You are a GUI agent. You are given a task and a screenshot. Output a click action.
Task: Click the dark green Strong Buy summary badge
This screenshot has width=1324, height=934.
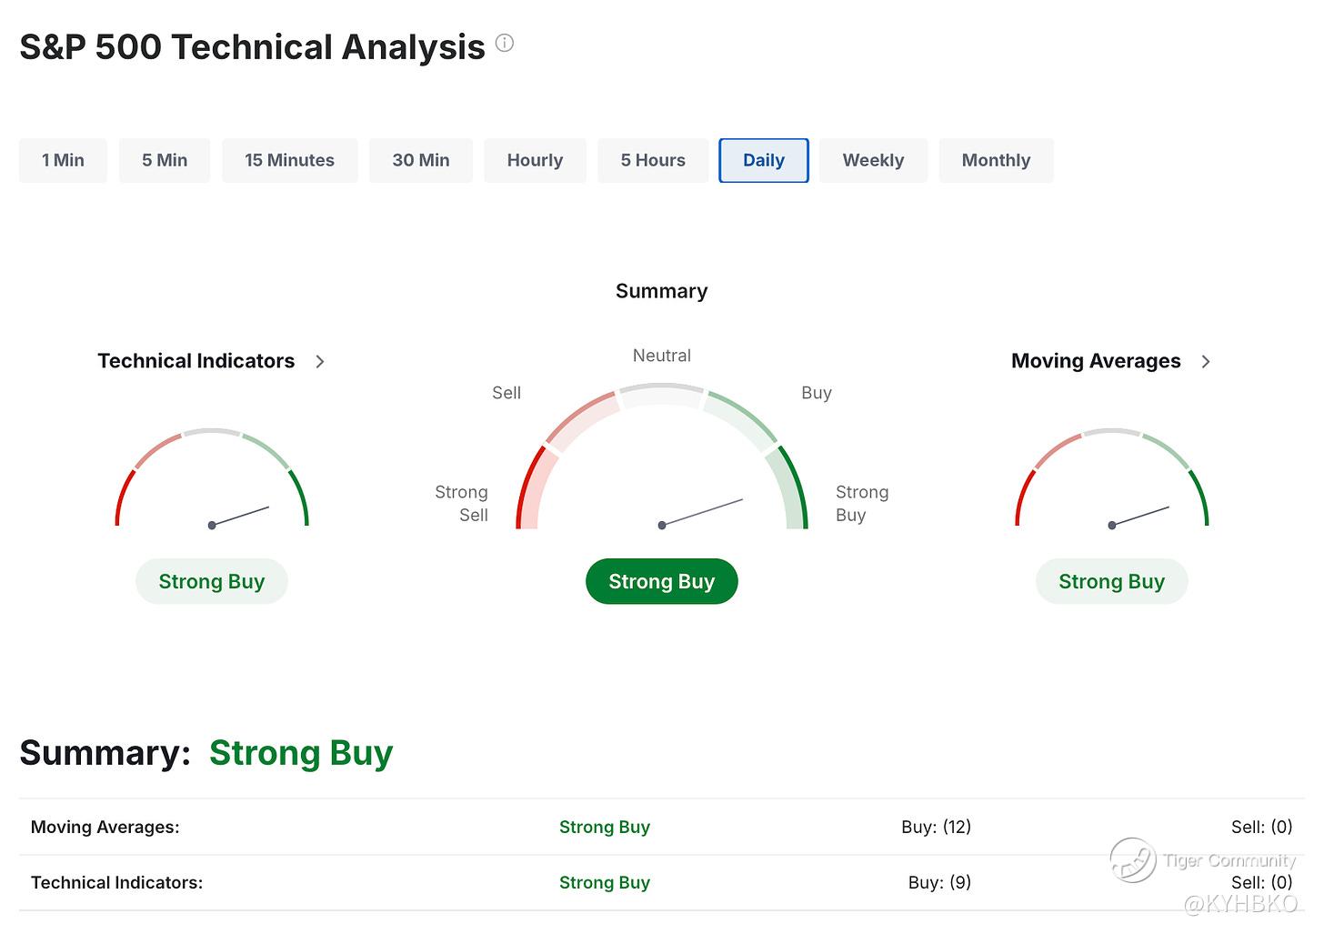coord(661,581)
